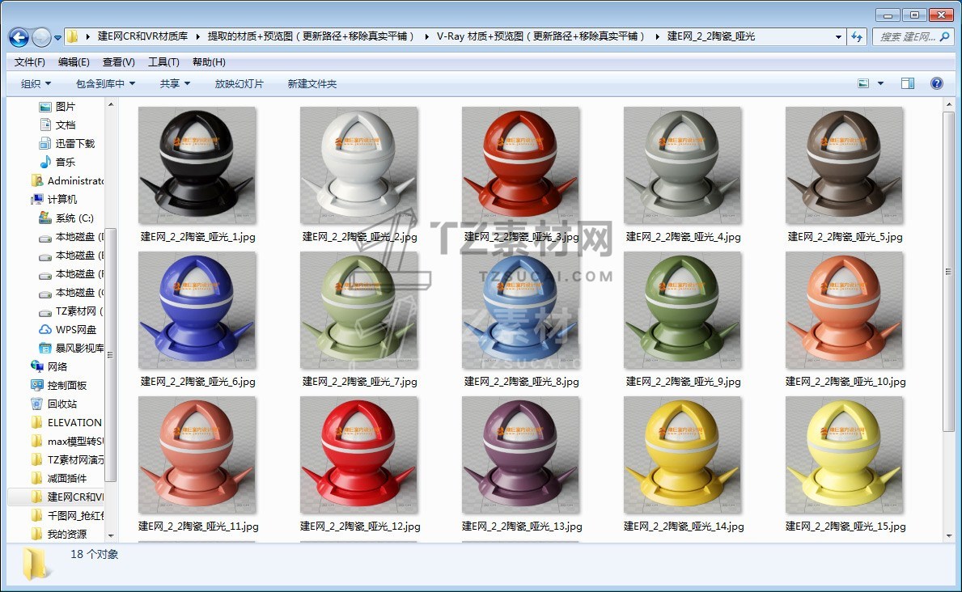The image size is (962, 592).
Task: Select the bright red thumbnail 哑光_12.jpg
Action: (x=359, y=455)
